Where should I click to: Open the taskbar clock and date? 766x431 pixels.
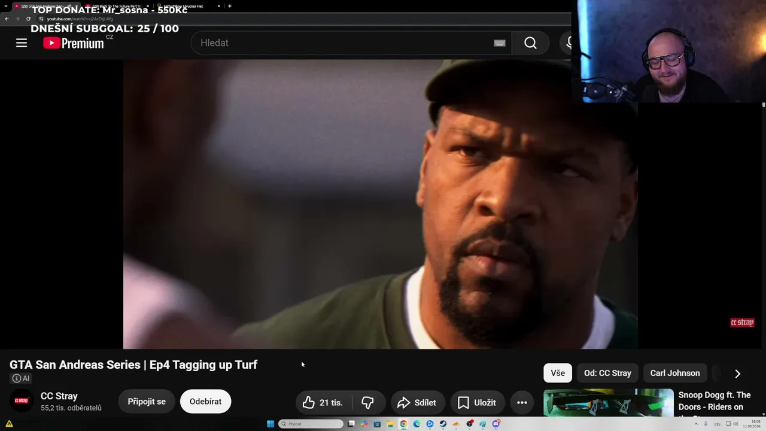751,424
